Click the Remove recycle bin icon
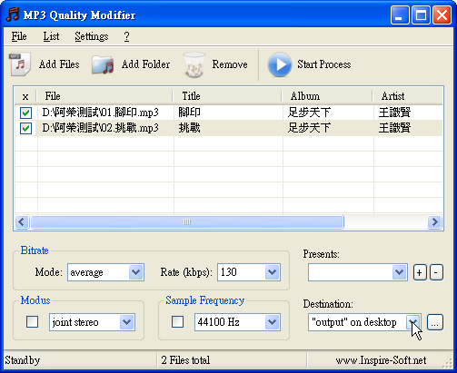Screen dimensions: 457x373 pyautogui.click(x=194, y=64)
